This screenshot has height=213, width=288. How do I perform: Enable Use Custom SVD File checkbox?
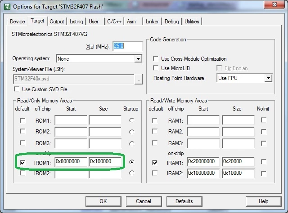pos(17,89)
